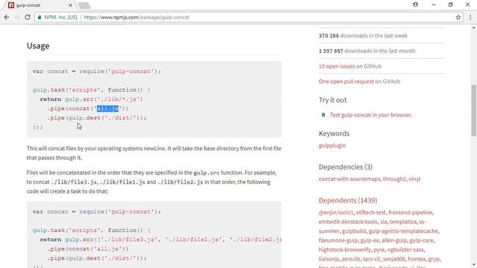Open the gulp-agnitio-templatecache dependent link

click(x=403, y=232)
